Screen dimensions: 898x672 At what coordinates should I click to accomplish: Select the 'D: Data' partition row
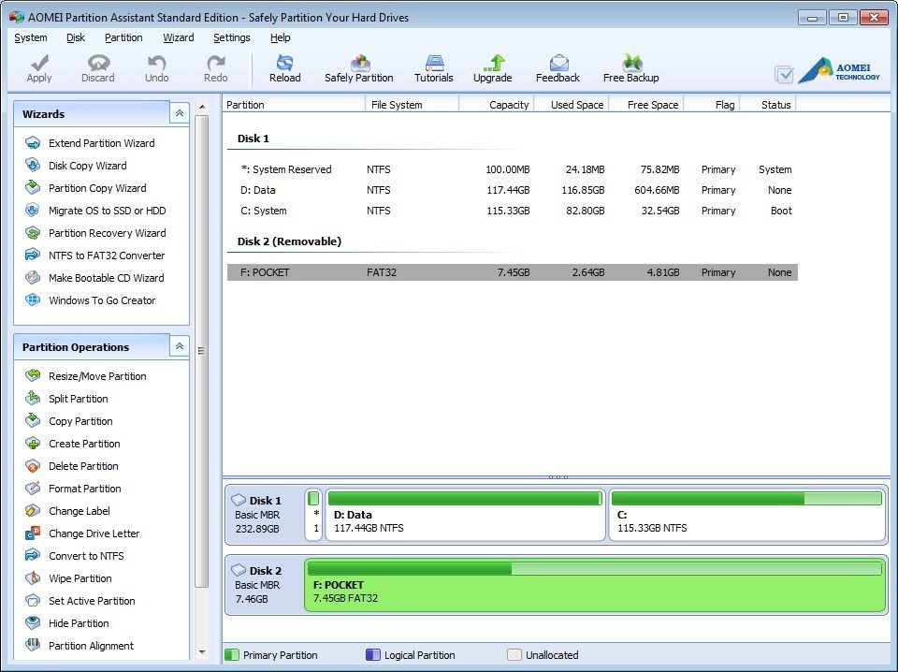click(513, 190)
